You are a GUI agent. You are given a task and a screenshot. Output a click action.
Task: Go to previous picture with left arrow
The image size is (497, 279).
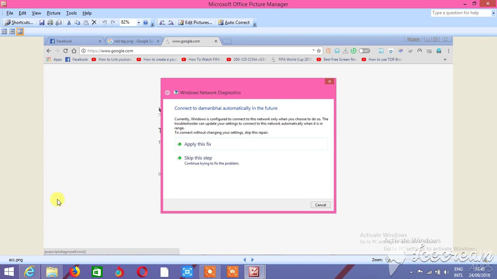pyautogui.click(x=245, y=260)
